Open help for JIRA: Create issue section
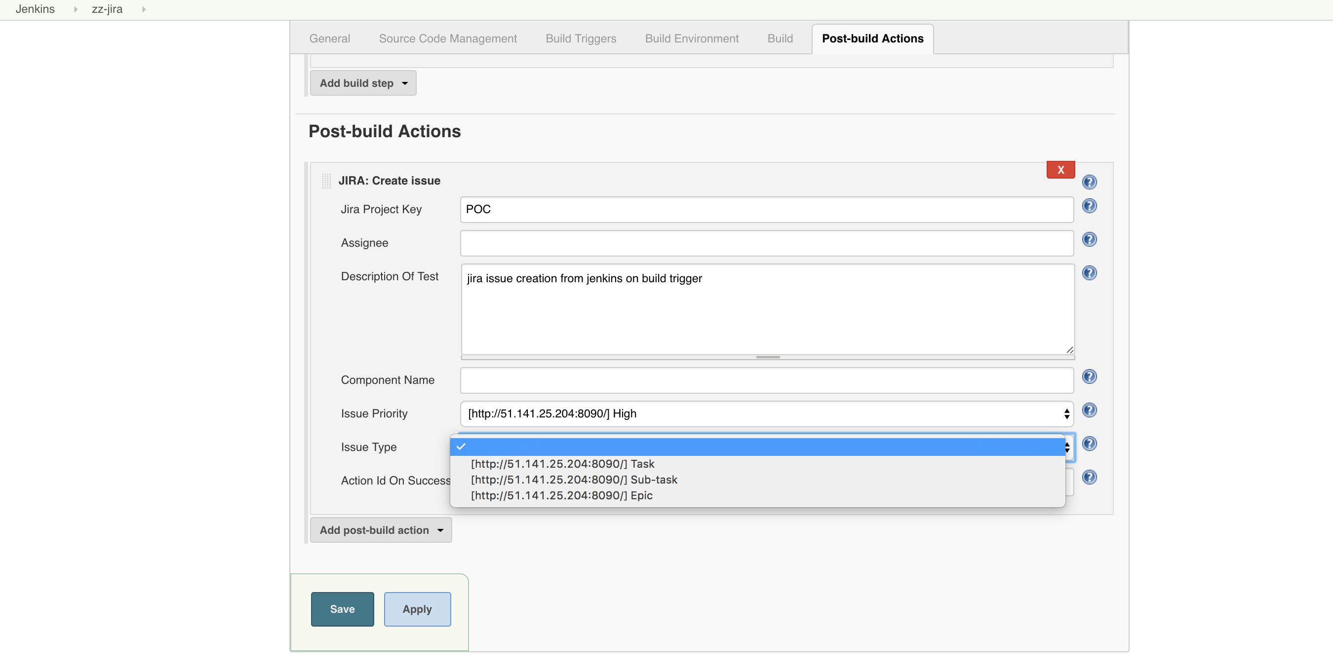The image size is (1333, 671). coord(1089,182)
